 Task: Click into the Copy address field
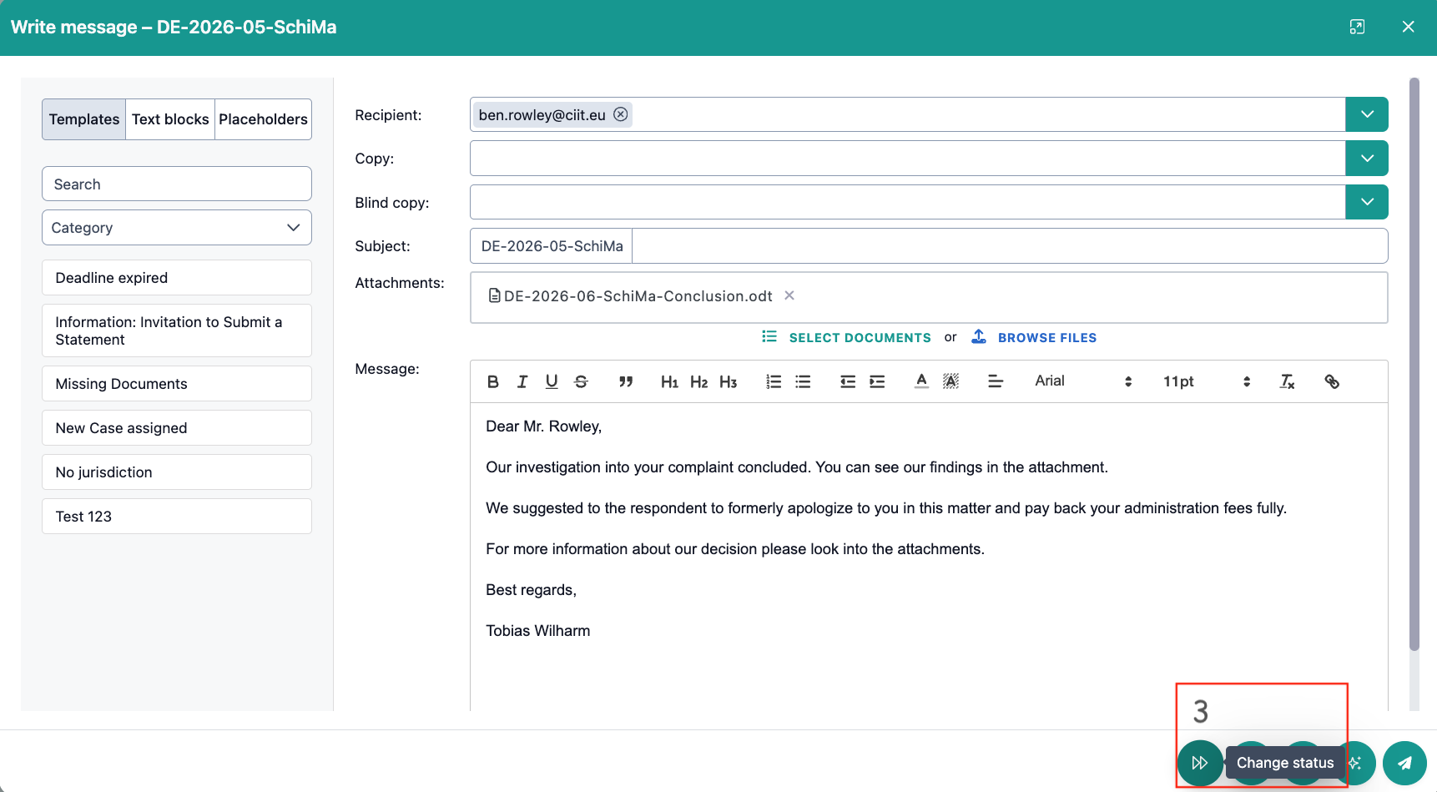[908, 158]
